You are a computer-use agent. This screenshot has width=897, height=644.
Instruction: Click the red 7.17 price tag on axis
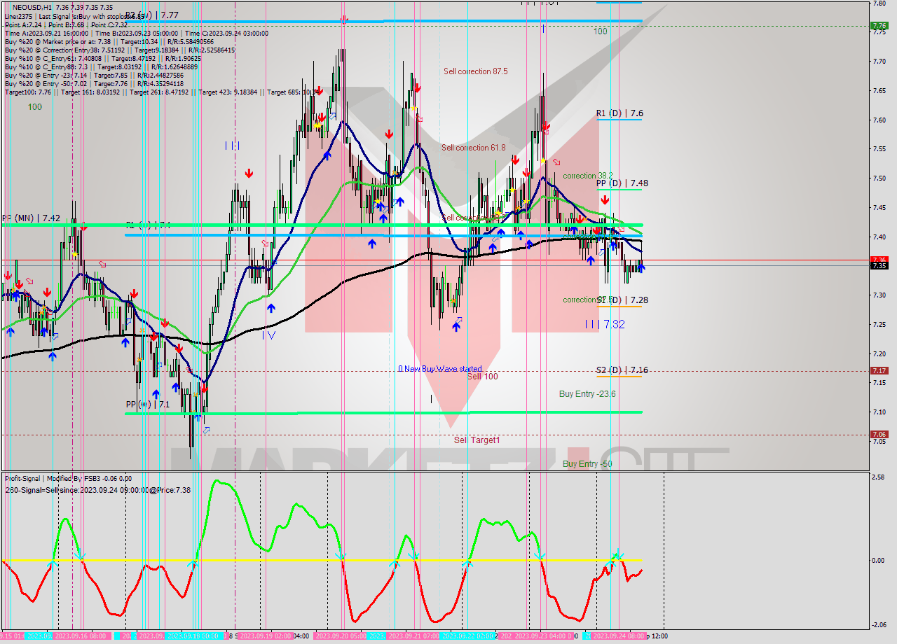pyautogui.click(x=879, y=371)
